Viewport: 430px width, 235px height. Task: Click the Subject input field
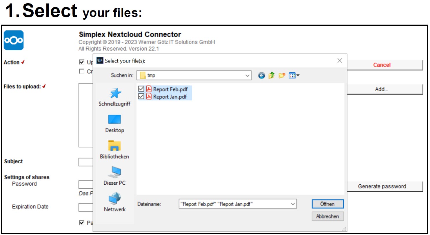point(86,162)
